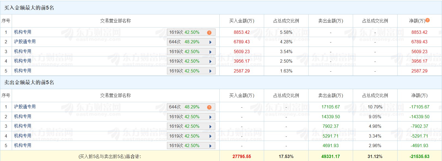Open 机构专用 link in sell table row 2
442x161 pixels.
click(x=23, y=117)
